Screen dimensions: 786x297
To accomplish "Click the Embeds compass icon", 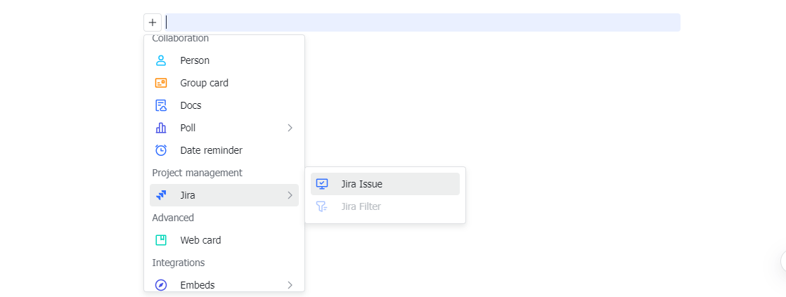I will [161, 285].
